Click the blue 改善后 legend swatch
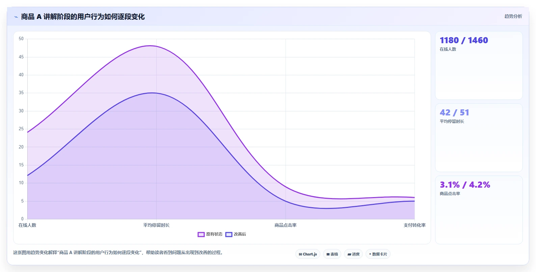Image resolution: width=536 pixels, height=272 pixels. pyautogui.click(x=229, y=234)
